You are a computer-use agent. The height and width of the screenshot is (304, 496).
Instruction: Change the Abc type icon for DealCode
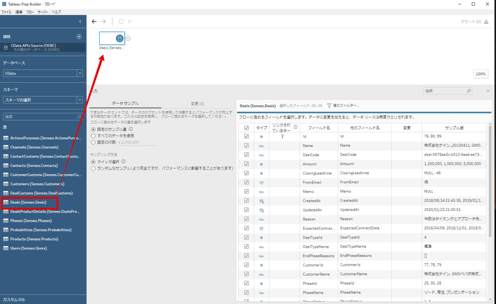(261, 155)
